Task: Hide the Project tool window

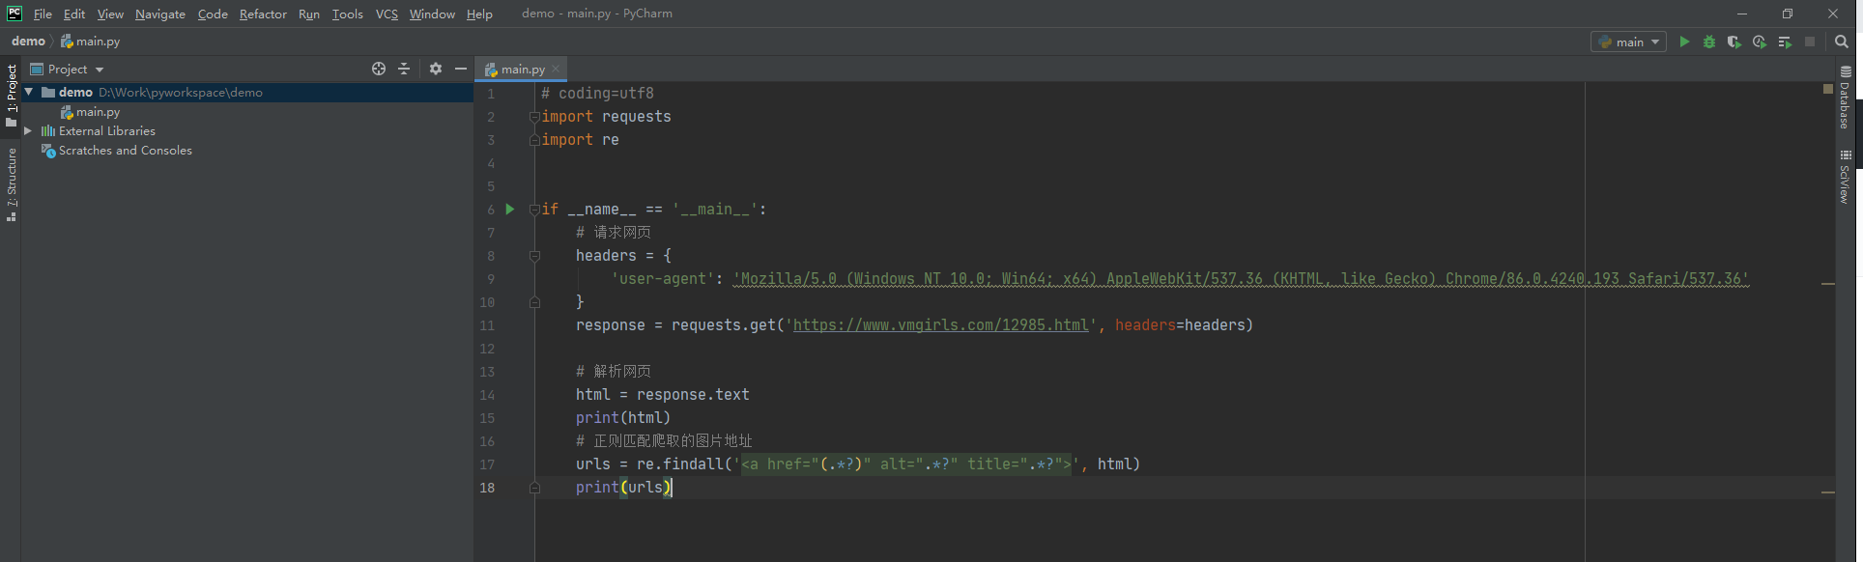Action: pyautogui.click(x=461, y=69)
